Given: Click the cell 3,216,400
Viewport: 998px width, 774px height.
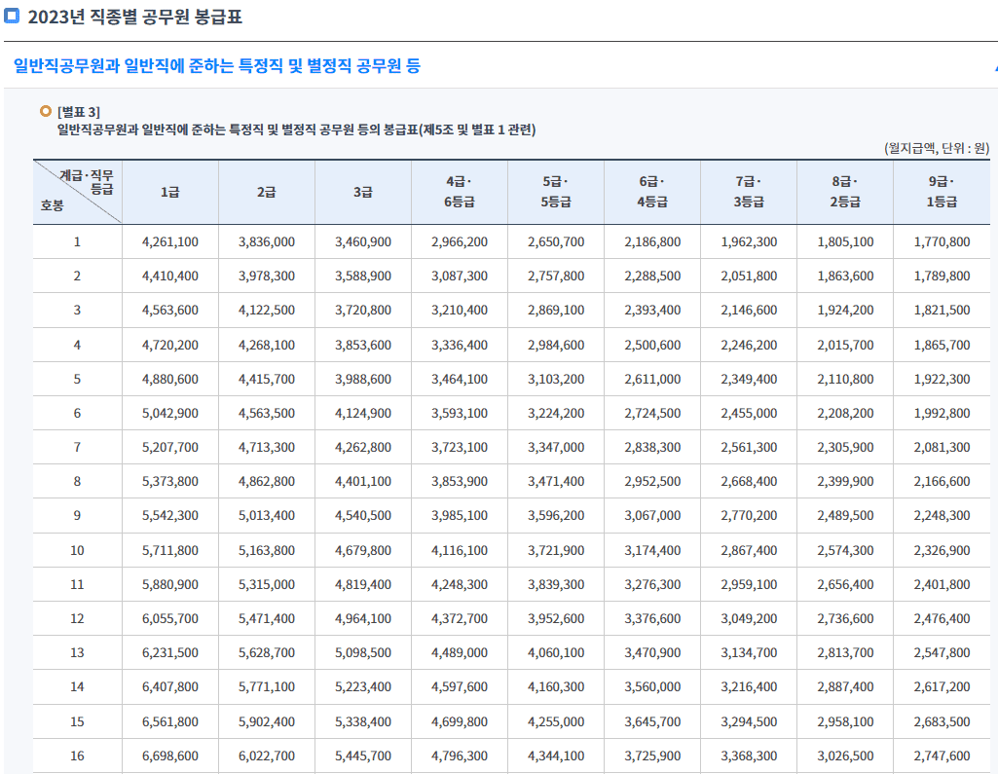Looking at the screenshot, I should [x=749, y=686].
